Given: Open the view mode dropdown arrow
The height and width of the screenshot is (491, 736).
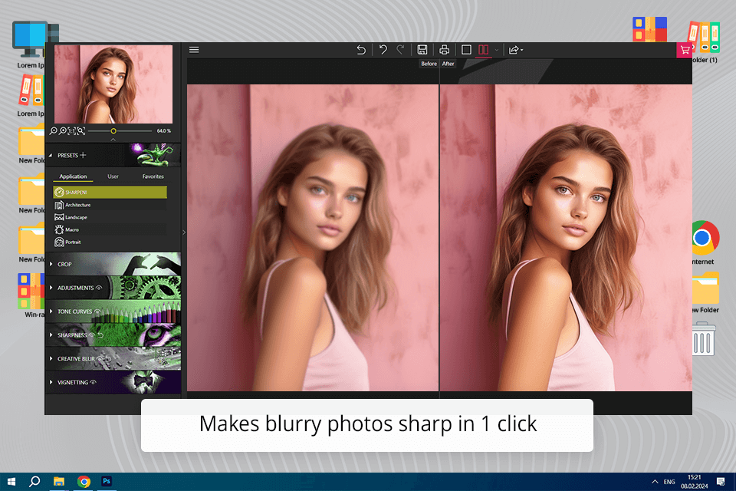Looking at the screenshot, I should [497, 51].
